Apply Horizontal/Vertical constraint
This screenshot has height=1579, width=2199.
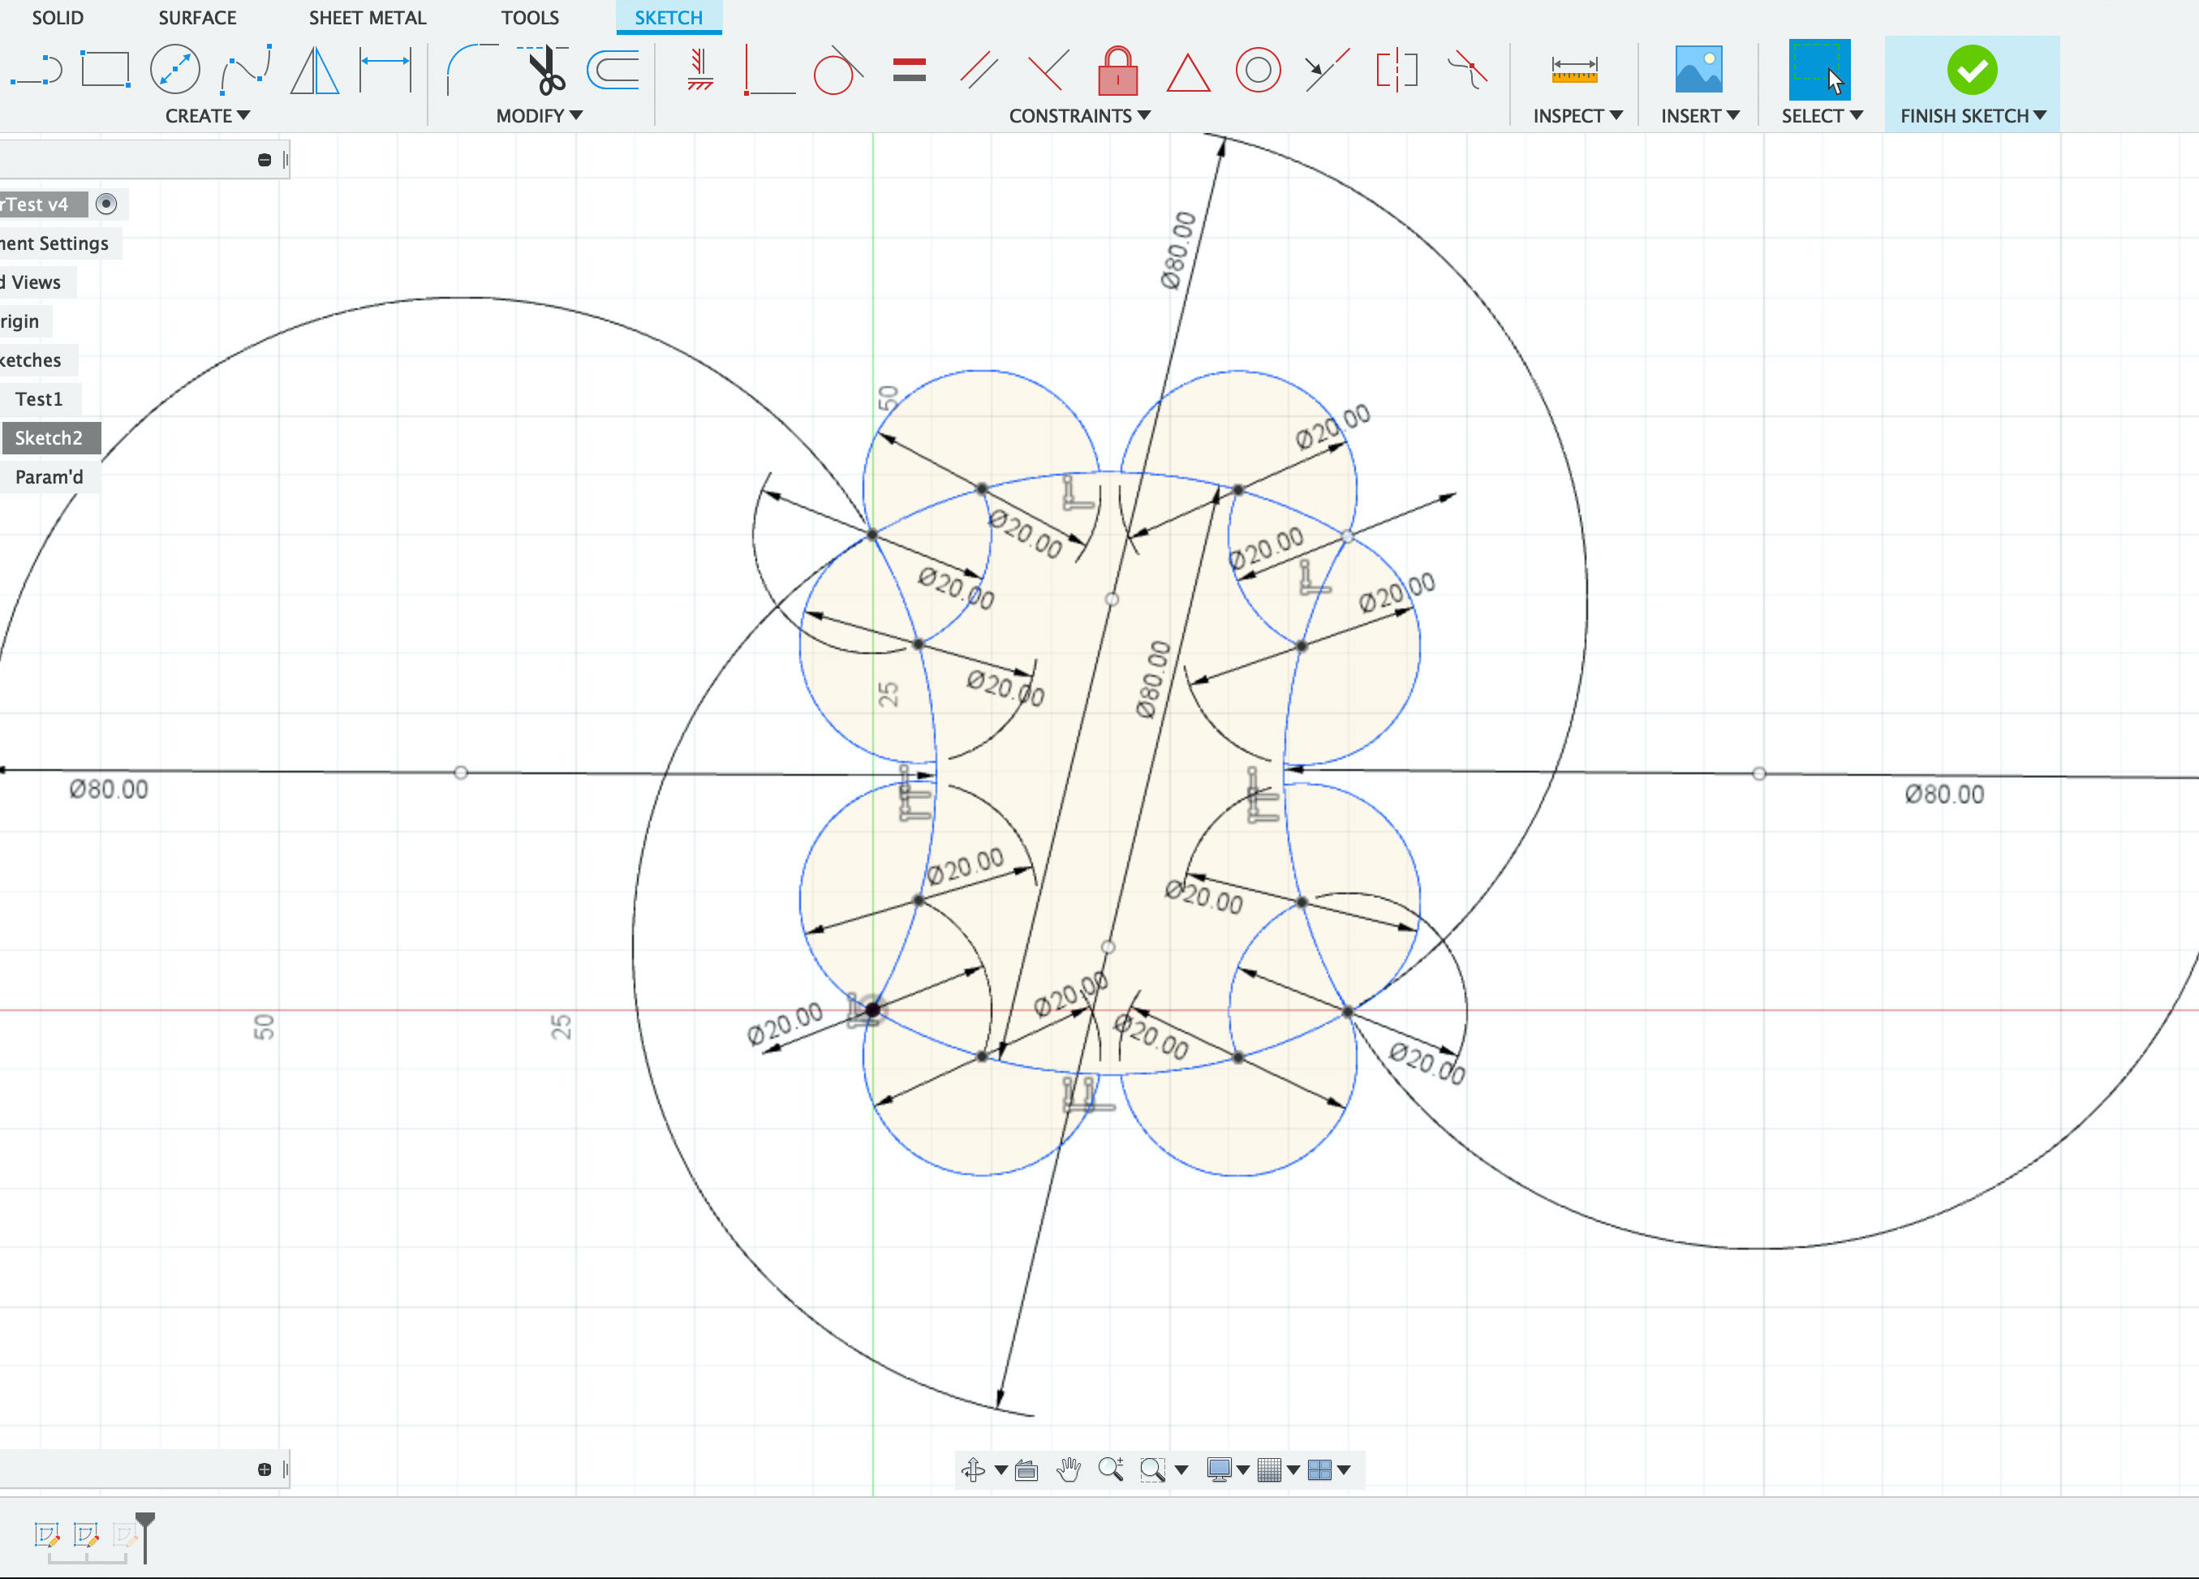tap(699, 71)
